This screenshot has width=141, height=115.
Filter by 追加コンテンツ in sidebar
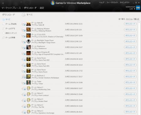point(11,33)
